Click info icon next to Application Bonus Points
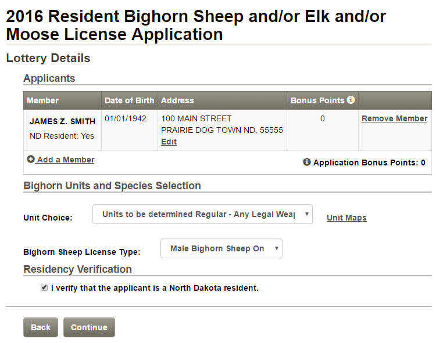Viewport: 436px width, 343px height. (307, 162)
